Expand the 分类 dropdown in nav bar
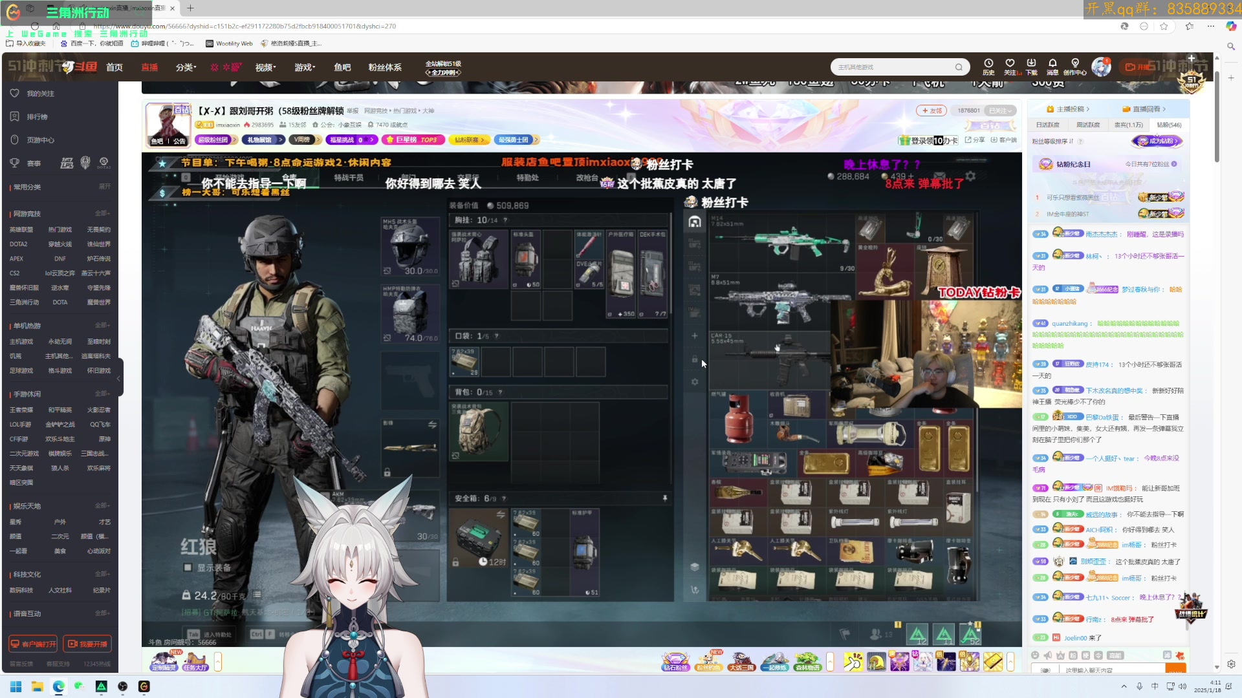The width and height of the screenshot is (1242, 698). (186, 67)
